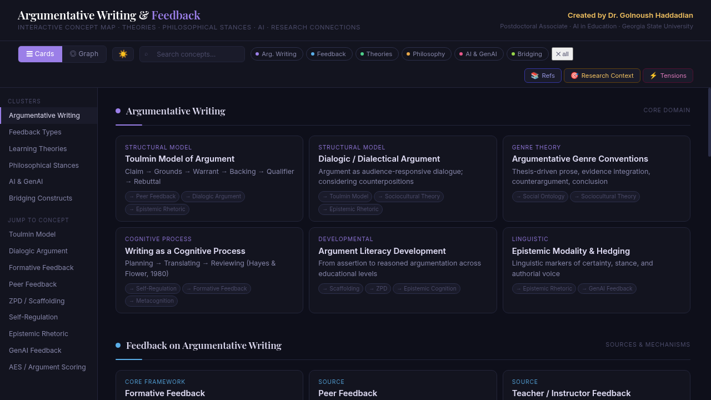
Task: Open Epistemic Modality & Hedging card
Action: pos(597,270)
